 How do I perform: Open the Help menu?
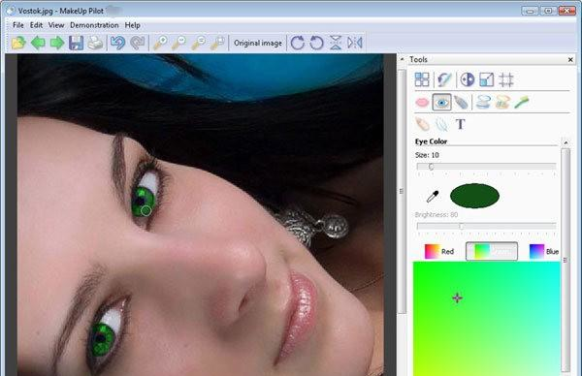coord(132,25)
